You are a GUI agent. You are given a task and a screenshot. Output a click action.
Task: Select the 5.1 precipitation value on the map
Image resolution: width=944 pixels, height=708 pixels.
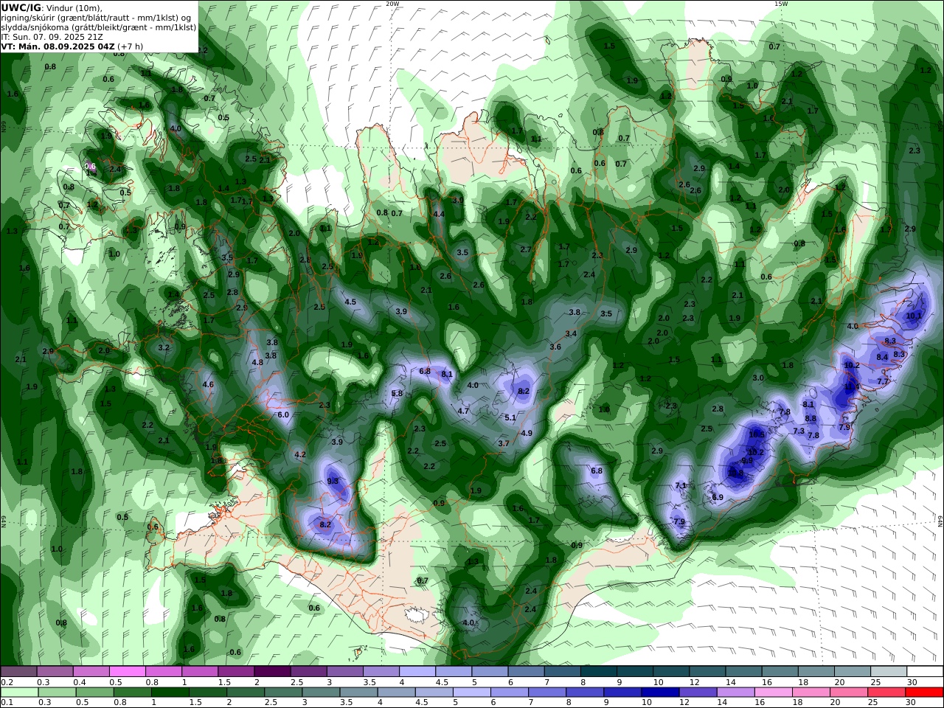point(510,417)
